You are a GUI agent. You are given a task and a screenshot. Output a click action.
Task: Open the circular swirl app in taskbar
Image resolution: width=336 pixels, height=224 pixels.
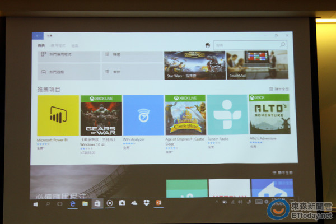coord(110,203)
